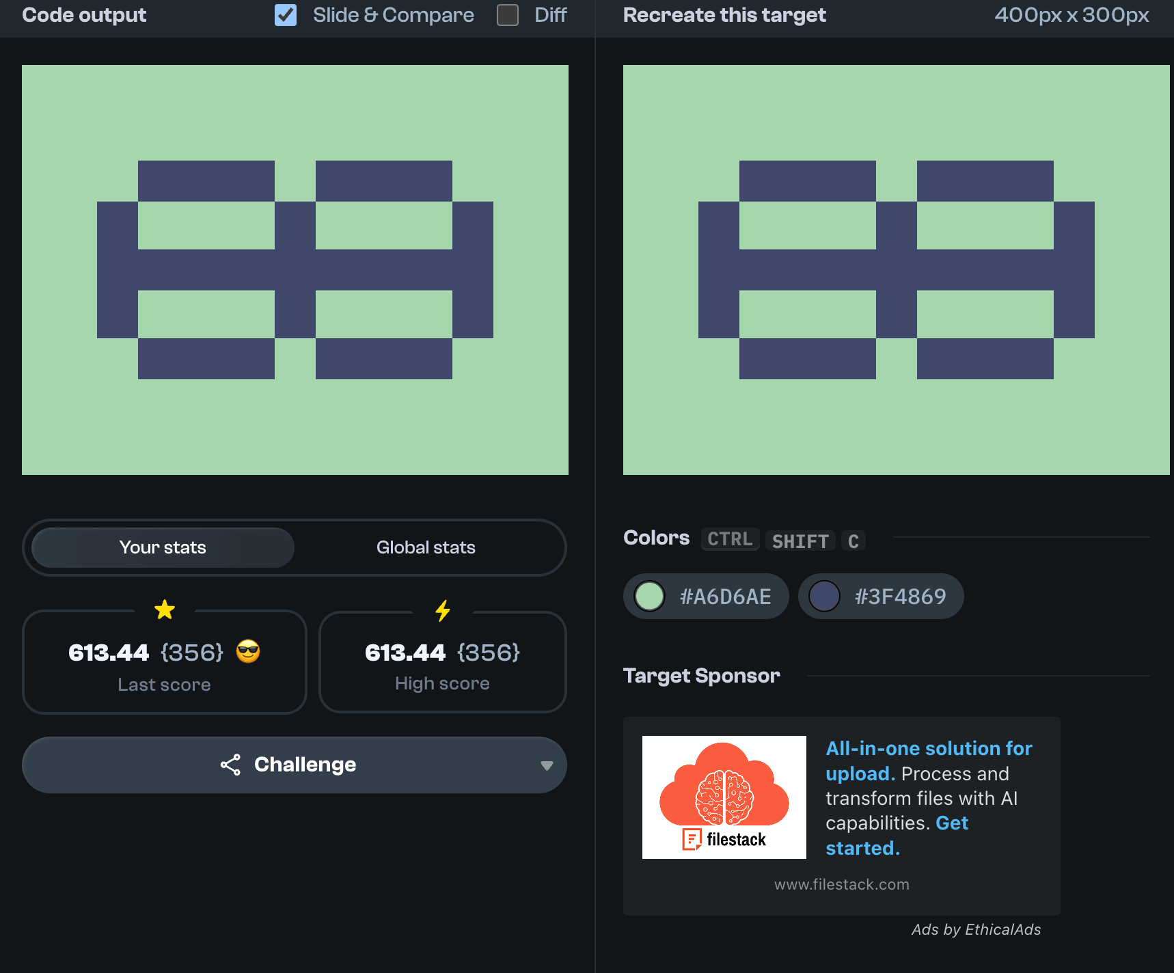Click the Last score card
Viewport: 1174px width, 973px height.
(164, 663)
